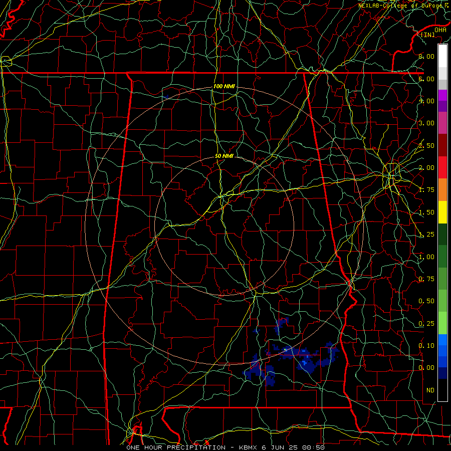Image resolution: width=451 pixels, height=451 pixels.
Task: Click the 6.00 legend value
Action: [426, 79]
